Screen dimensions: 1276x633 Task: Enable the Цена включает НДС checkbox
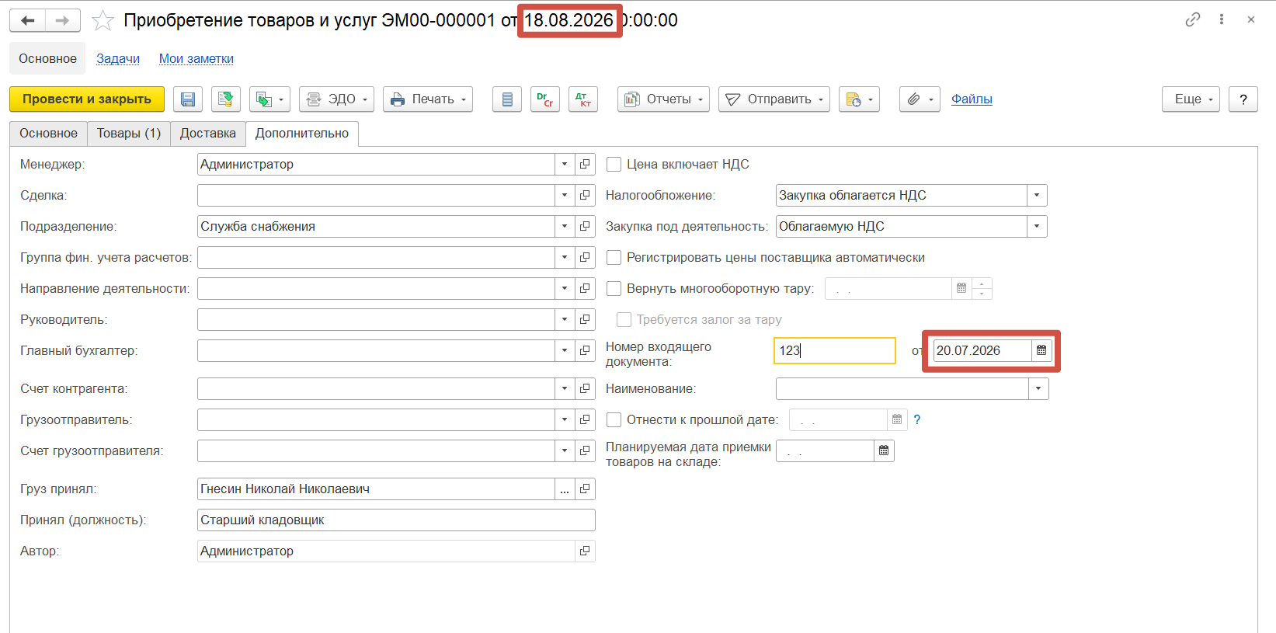[x=614, y=164]
